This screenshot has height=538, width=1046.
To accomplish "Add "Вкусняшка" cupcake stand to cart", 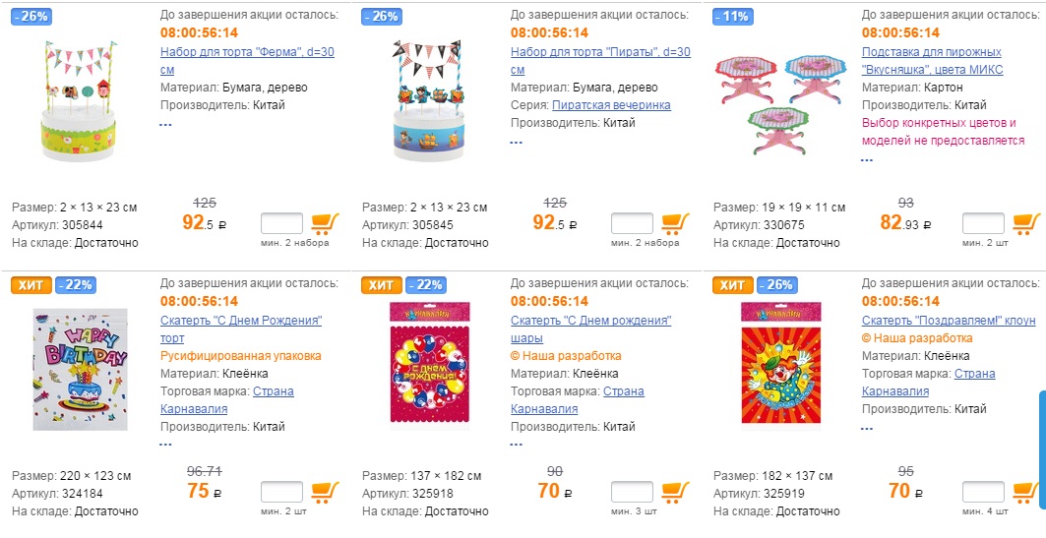I will [1026, 222].
